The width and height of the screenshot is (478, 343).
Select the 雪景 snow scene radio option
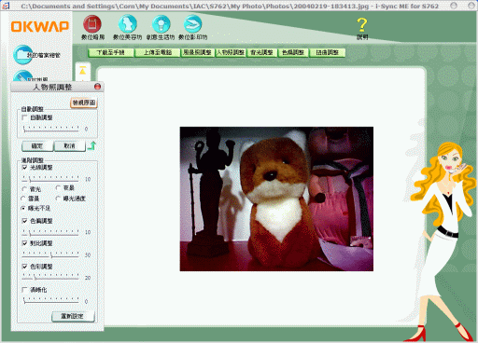pyautogui.click(x=23, y=199)
